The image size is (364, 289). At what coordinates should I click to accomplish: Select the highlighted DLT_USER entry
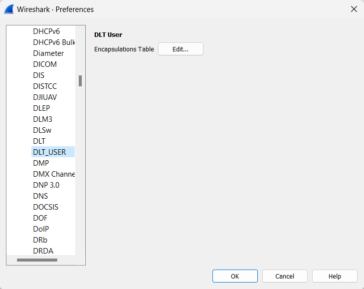(x=53, y=152)
